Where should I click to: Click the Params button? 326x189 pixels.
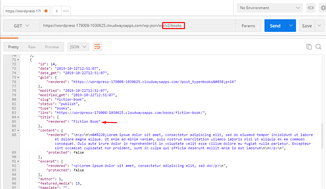pos(248,26)
